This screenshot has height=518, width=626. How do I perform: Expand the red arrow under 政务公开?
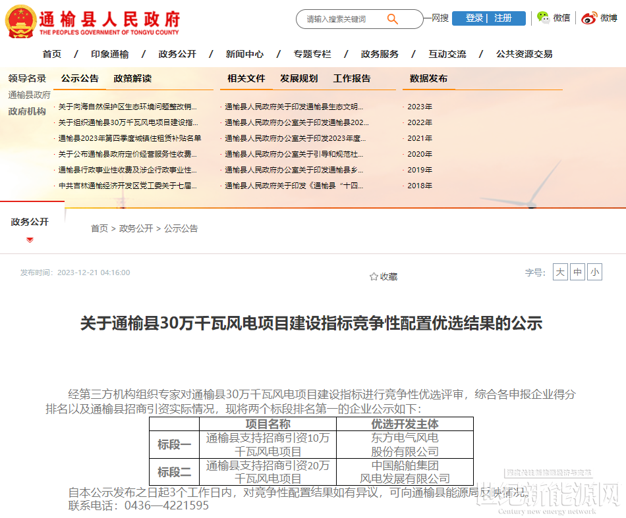(30, 240)
